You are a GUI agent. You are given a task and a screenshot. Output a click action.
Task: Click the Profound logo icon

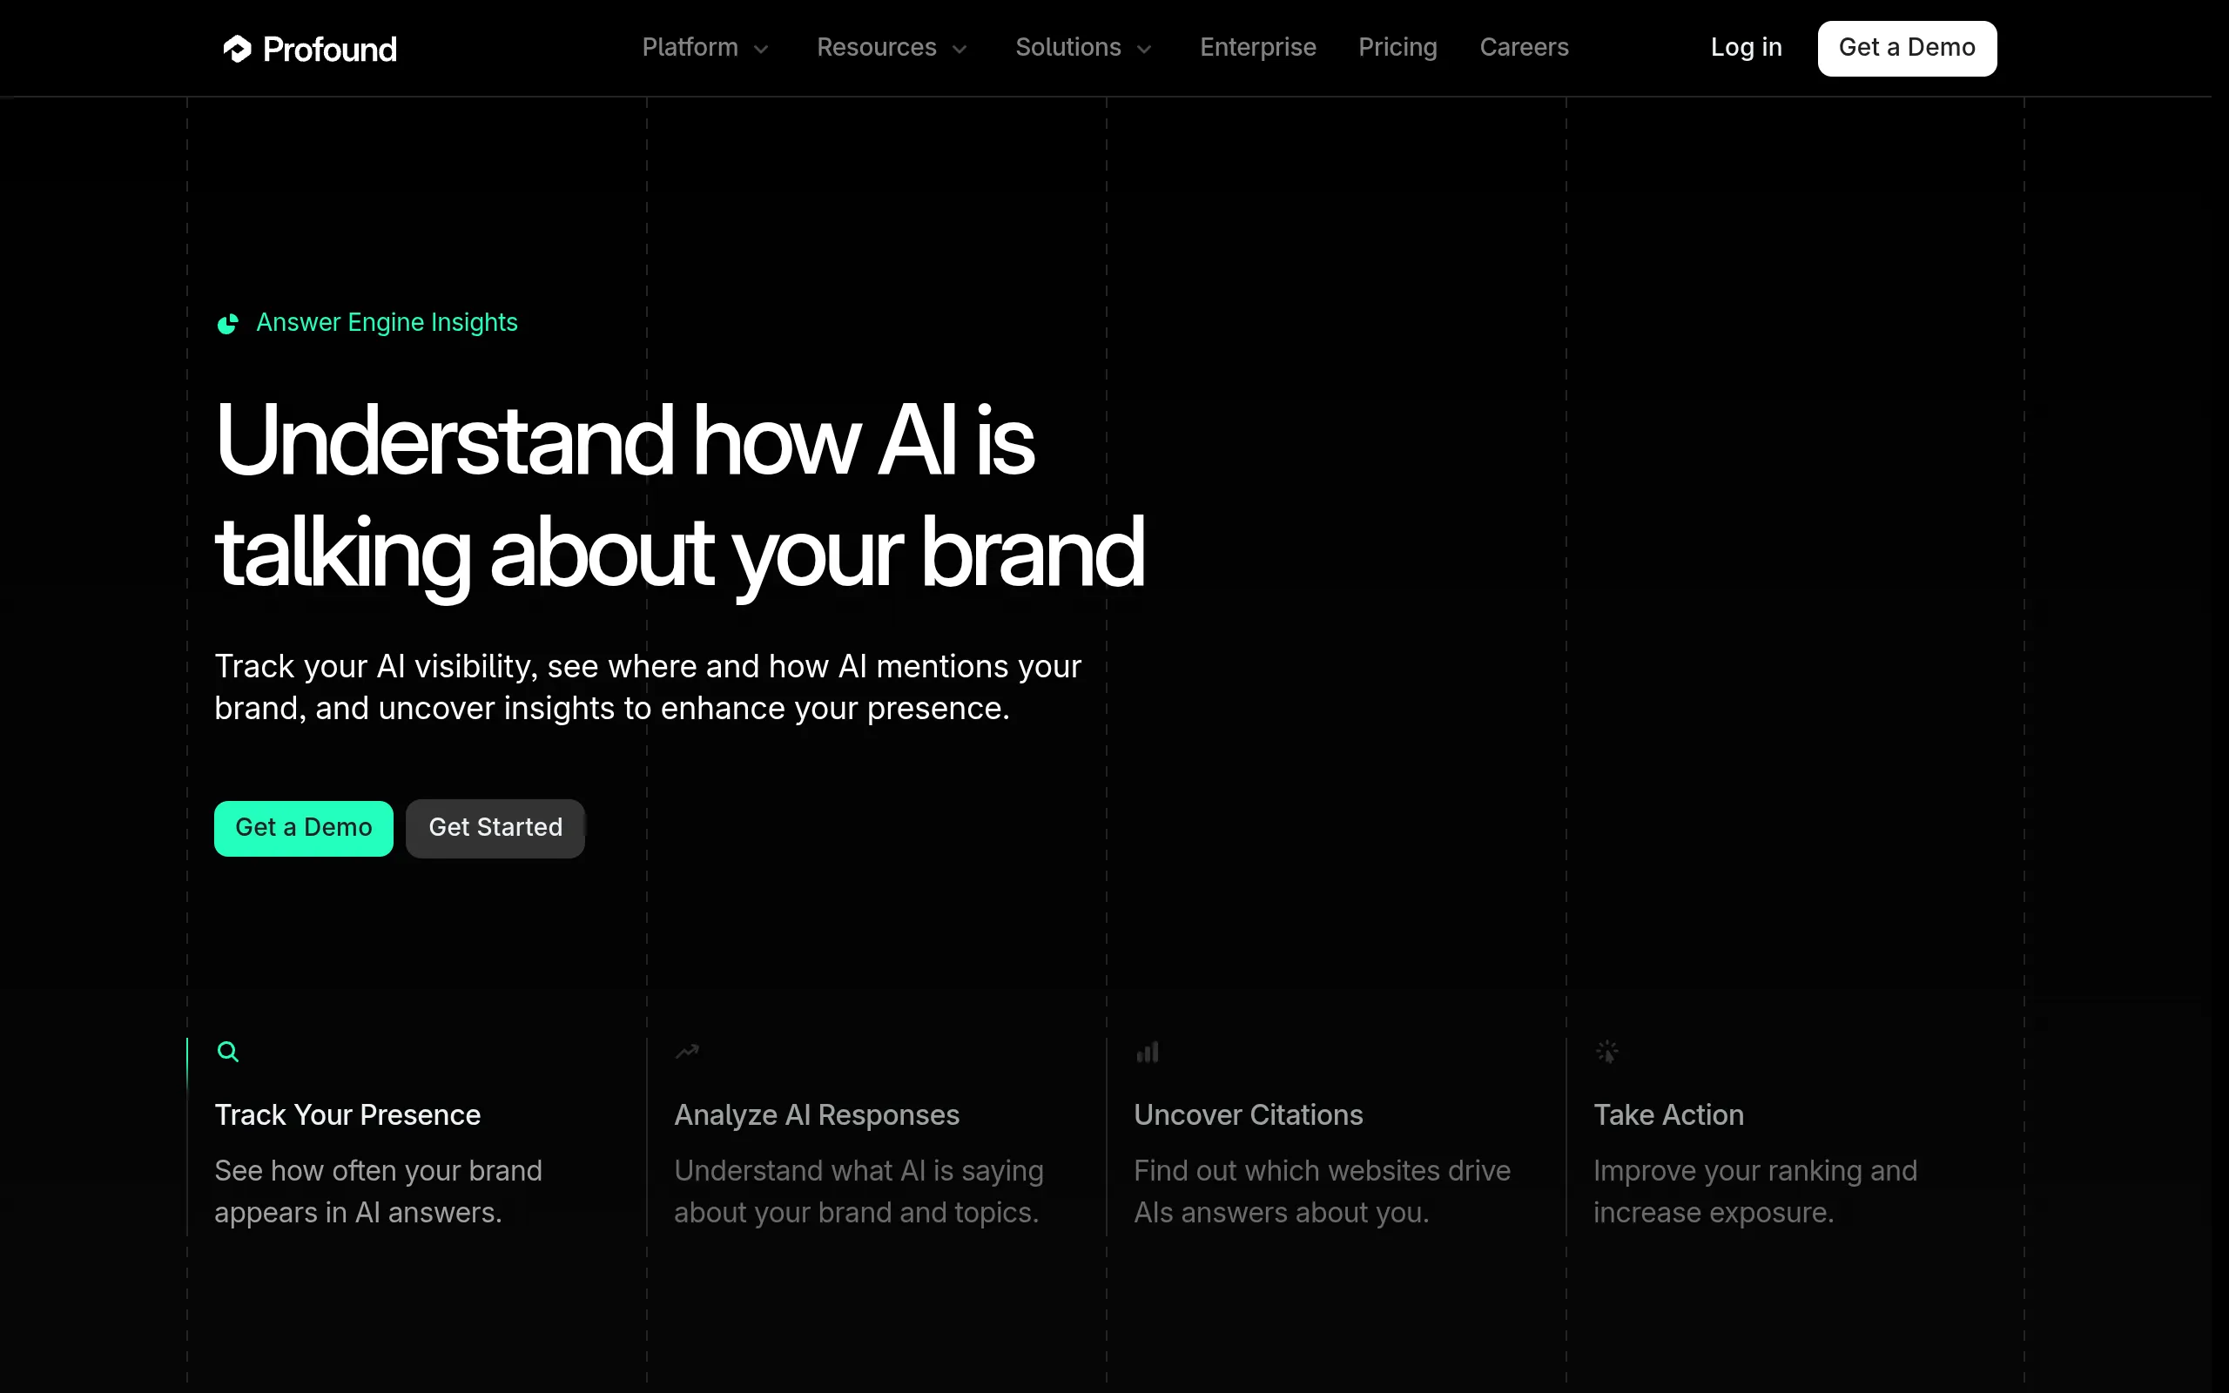click(237, 49)
